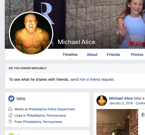The width and height of the screenshot is (145, 135).
Task: Click the briefcase work icon in Intro
Action: [x=10, y=109]
